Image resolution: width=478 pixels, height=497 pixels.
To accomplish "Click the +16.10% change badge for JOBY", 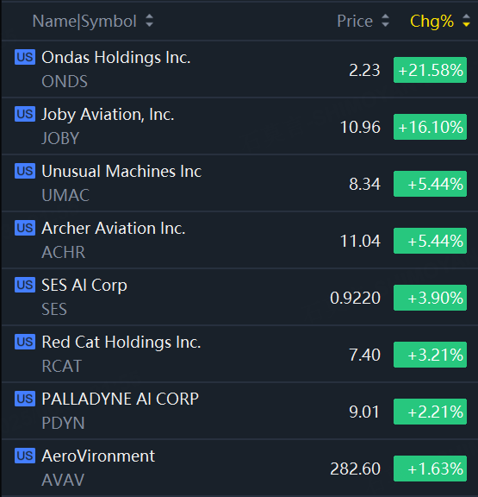I will pyautogui.click(x=430, y=127).
